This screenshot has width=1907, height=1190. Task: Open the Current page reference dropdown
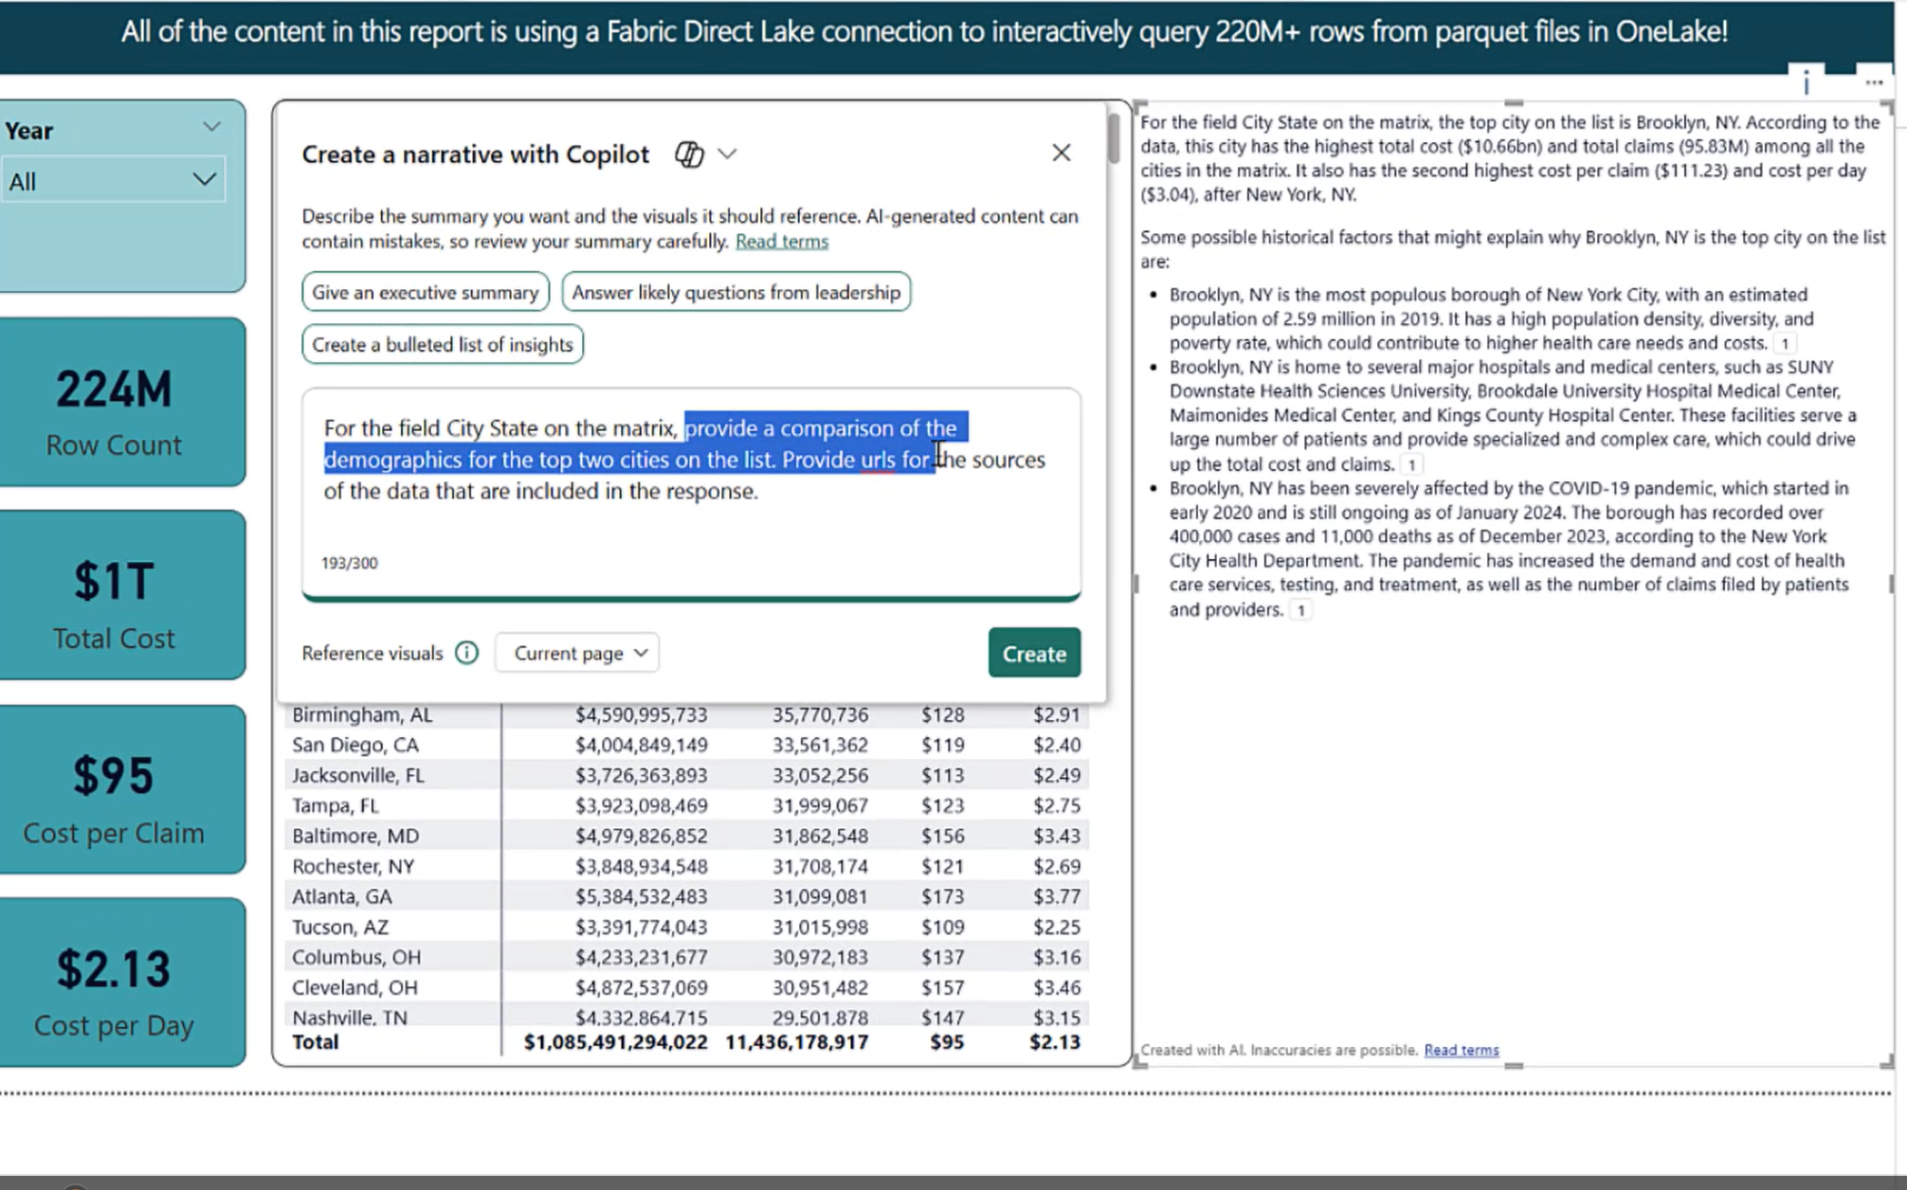576,653
